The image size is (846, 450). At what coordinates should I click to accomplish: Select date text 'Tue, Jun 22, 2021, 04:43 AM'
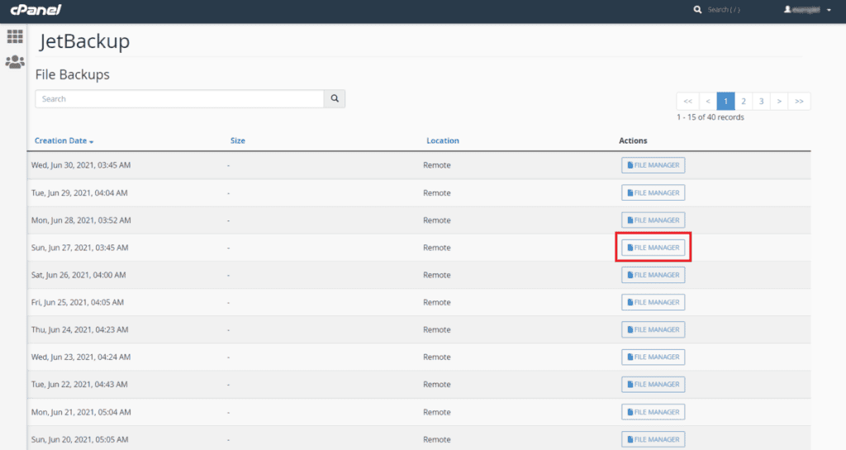coord(79,385)
